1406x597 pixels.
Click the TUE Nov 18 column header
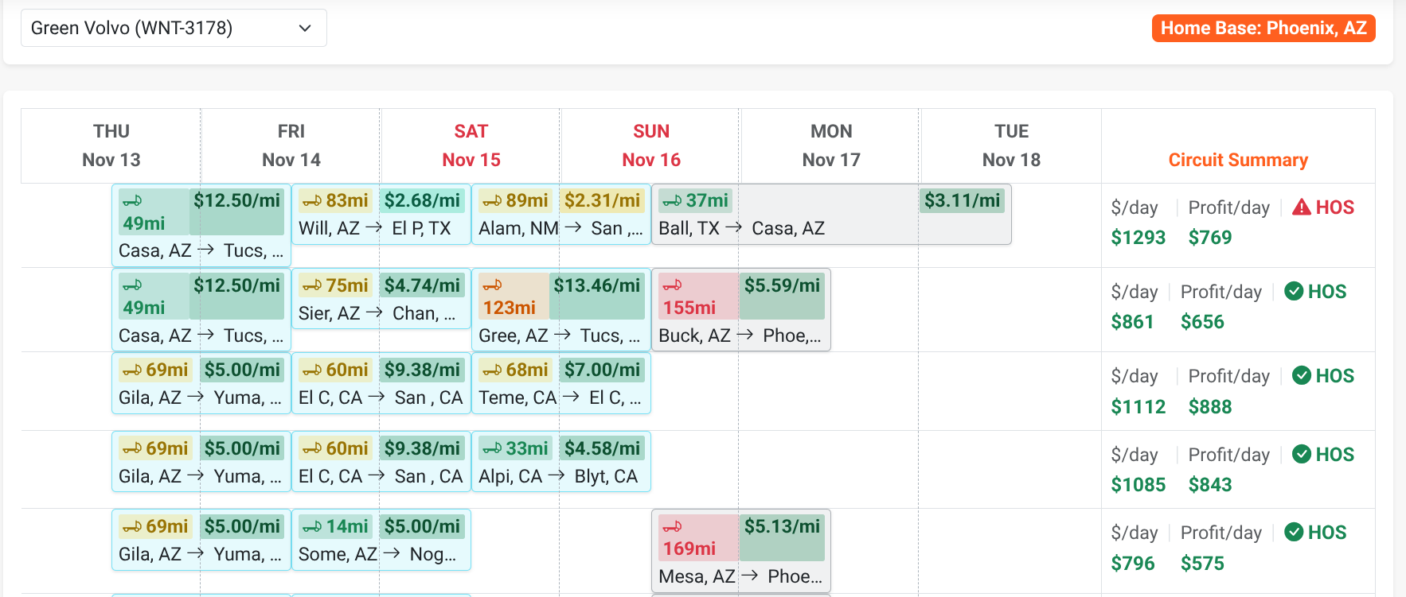click(1011, 145)
